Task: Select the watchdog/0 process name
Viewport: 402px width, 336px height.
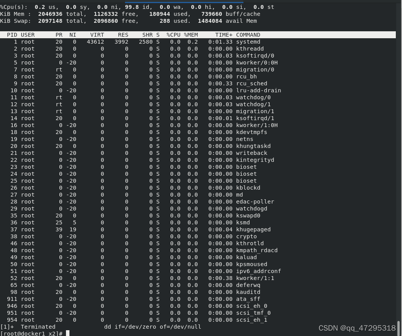Action: click(253, 97)
